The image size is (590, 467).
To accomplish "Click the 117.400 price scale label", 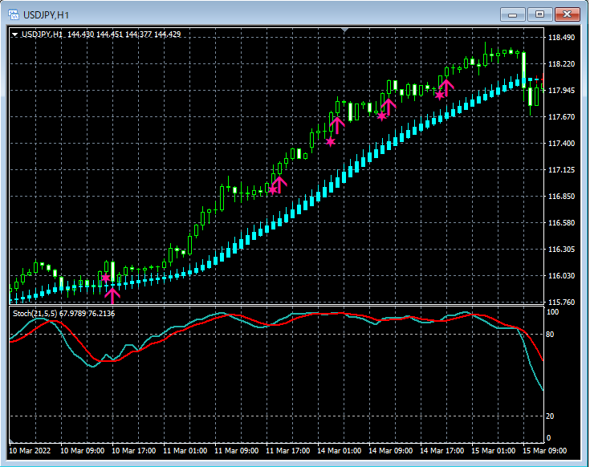I will pos(561,144).
